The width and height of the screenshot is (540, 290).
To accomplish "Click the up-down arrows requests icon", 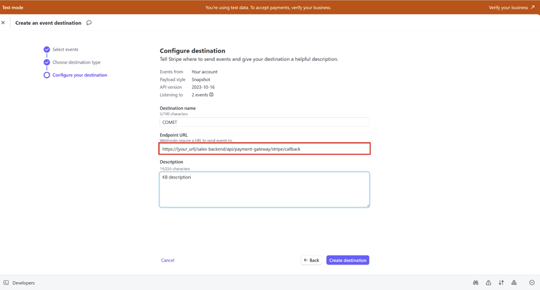I will pos(501,283).
